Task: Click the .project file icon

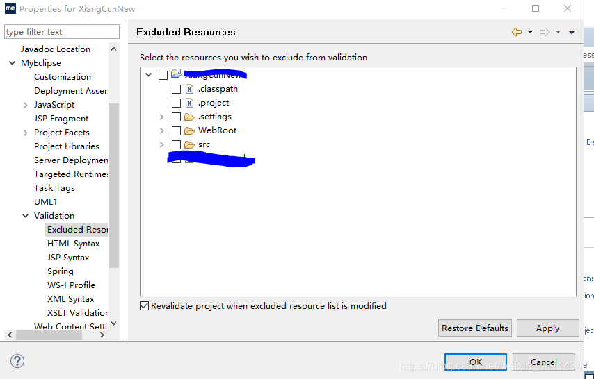Action: tap(189, 103)
